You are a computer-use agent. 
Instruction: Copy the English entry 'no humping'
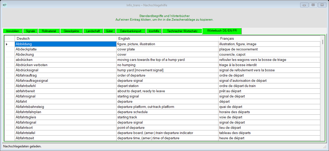pos(167,65)
